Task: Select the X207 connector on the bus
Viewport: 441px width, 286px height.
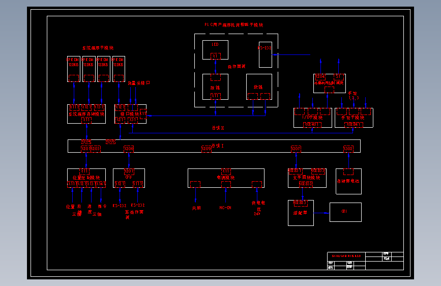Action: (296, 149)
